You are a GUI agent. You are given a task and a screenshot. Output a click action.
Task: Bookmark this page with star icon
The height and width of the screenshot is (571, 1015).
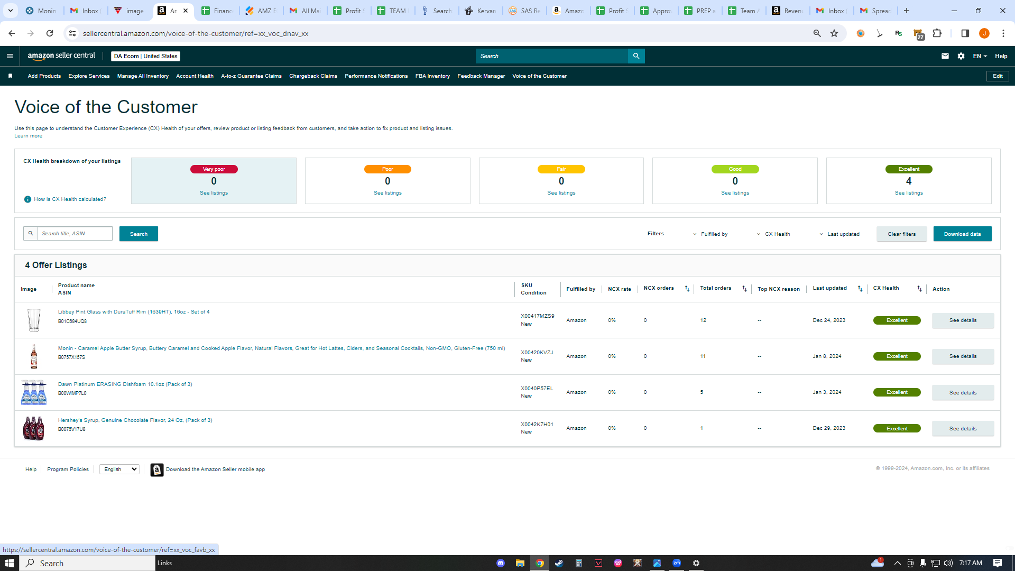point(834,33)
